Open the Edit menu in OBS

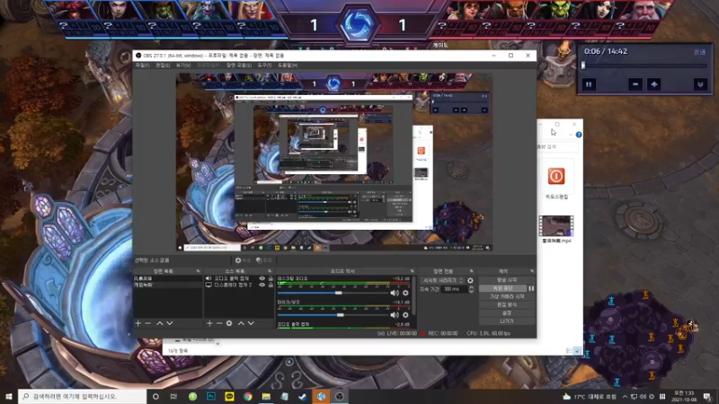click(163, 66)
